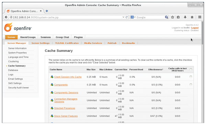Open the Components cache link
206x125 pixels.
[61, 85]
